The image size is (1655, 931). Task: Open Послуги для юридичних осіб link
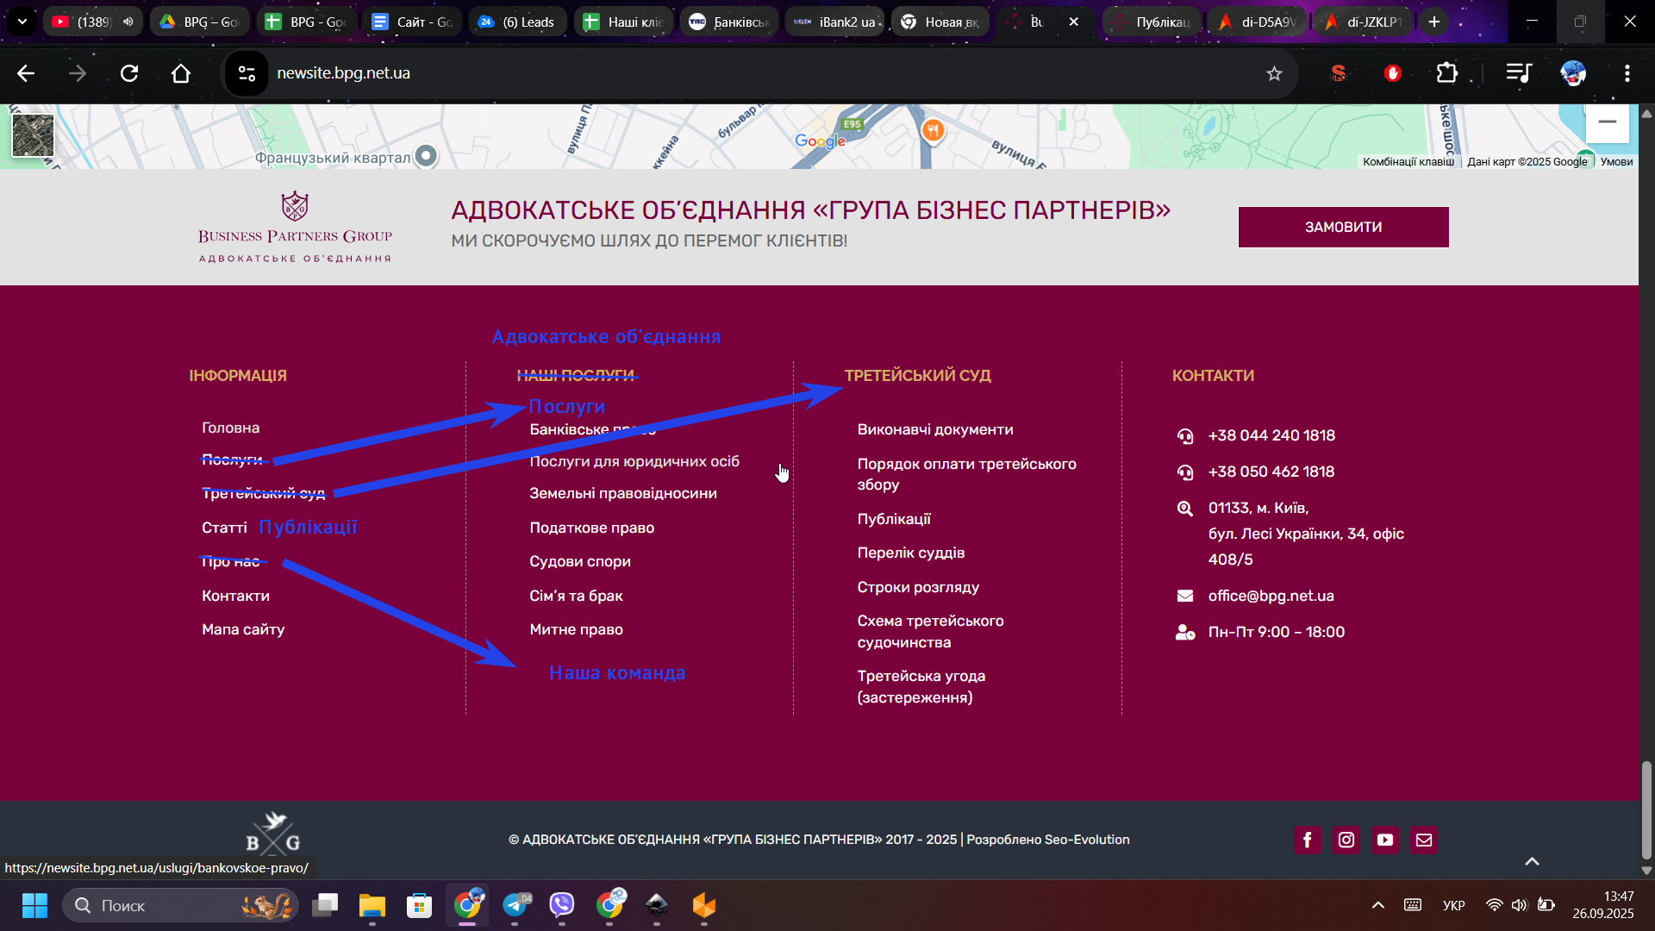click(x=634, y=461)
